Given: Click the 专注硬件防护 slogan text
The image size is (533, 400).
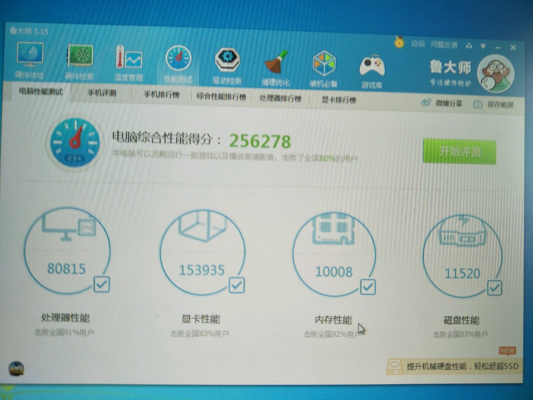Looking at the screenshot, I should tap(450, 82).
